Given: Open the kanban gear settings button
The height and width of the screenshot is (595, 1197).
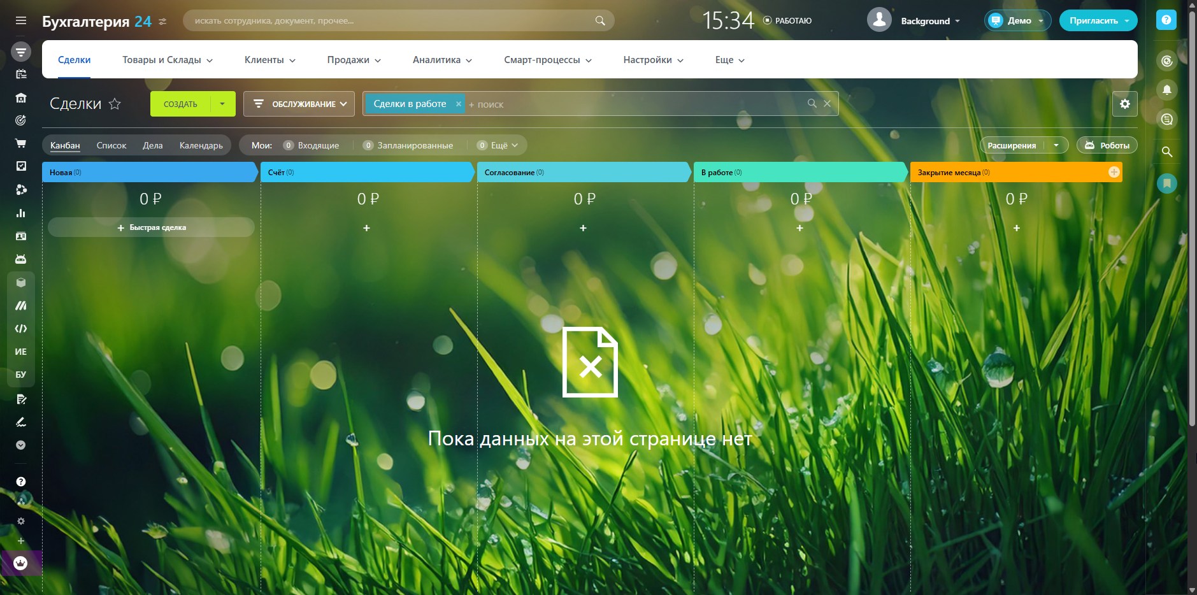Looking at the screenshot, I should pyautogui.click(x=1125, y=104).
